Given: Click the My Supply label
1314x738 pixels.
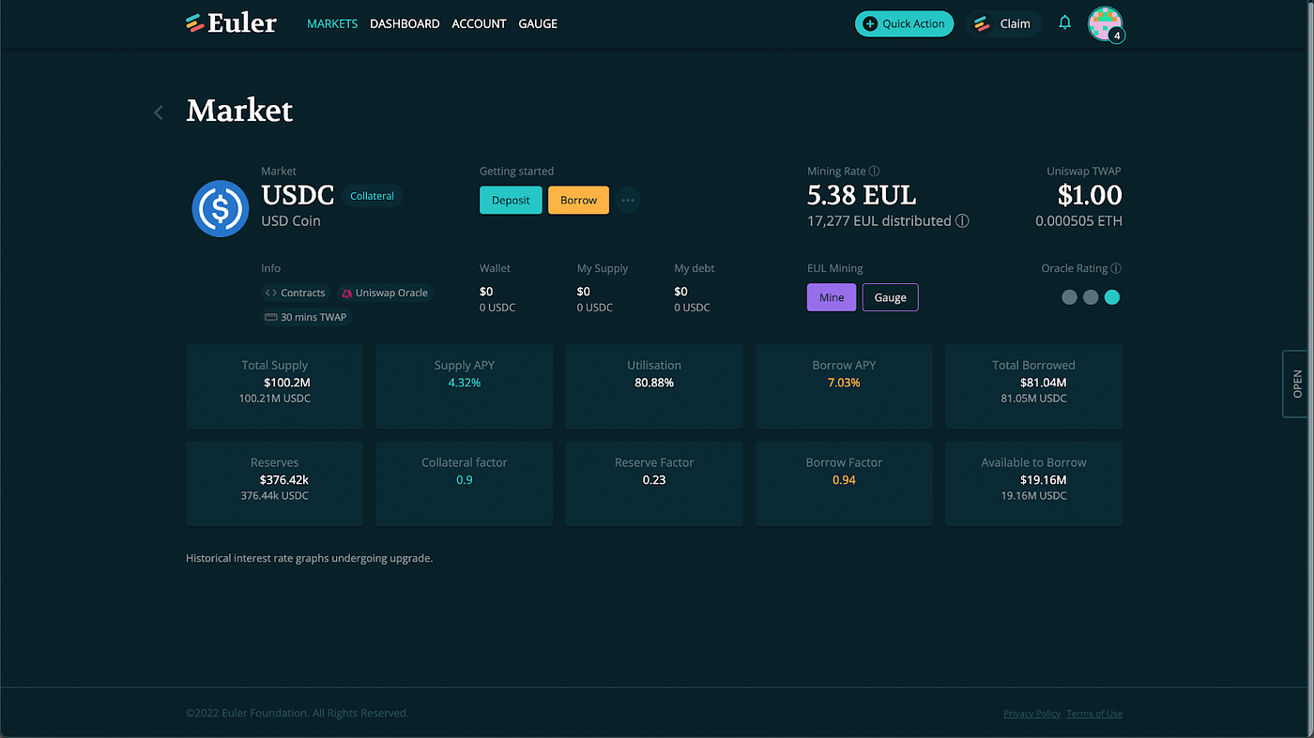Looking at the screenshot, I should [x=603, y=268].
